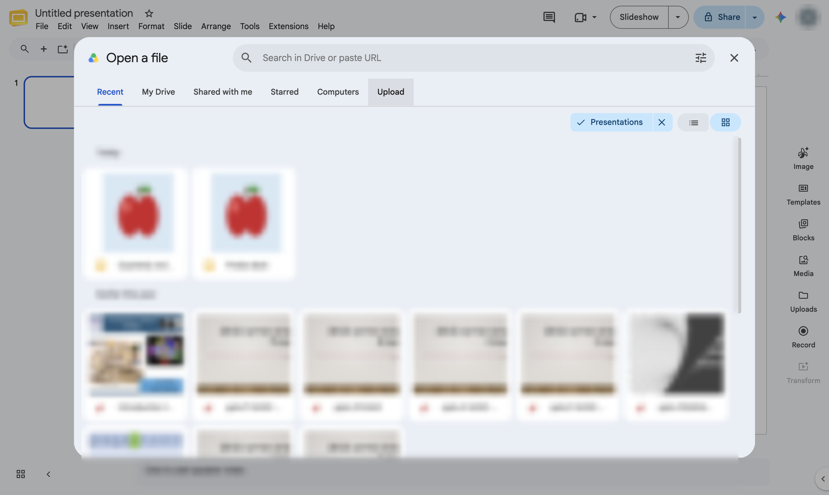Switch to grid view layout

point(725,122)
